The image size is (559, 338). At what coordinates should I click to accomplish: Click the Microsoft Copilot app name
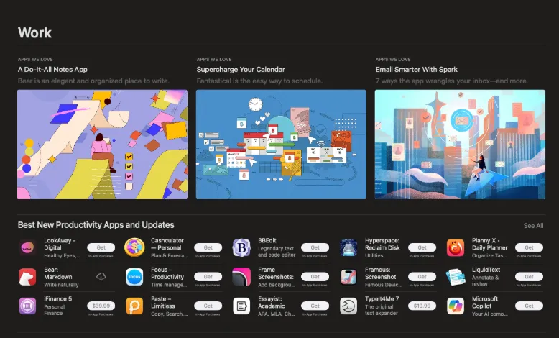tap(485, 303)
